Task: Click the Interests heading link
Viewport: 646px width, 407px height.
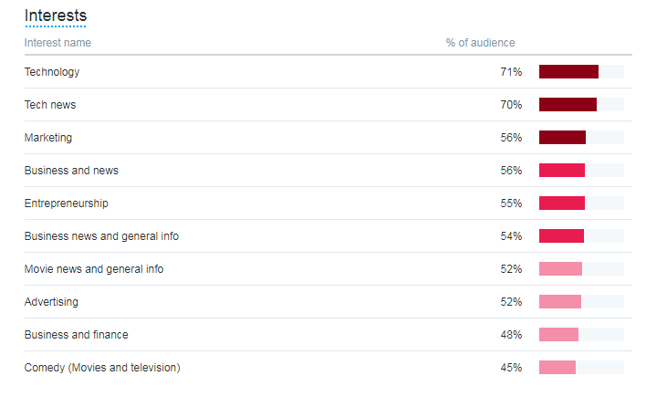Action: pos(56,16)
